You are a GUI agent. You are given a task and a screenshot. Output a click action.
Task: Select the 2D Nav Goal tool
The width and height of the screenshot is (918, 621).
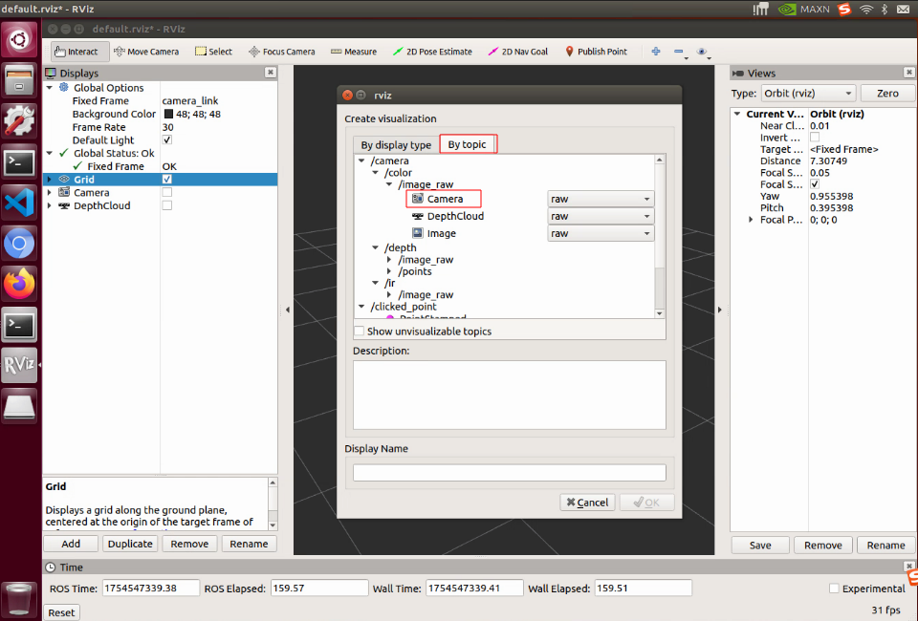518,52
